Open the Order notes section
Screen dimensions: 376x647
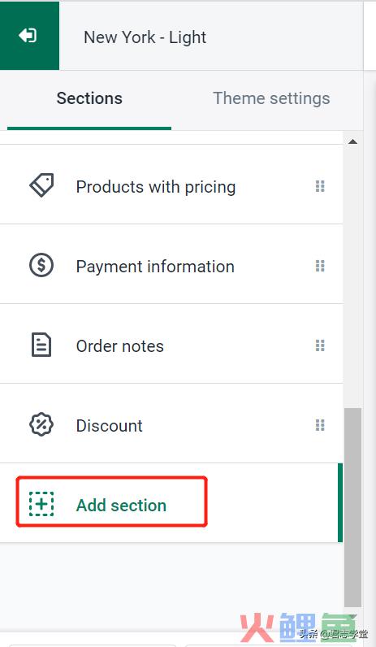[x=171, y=344]
